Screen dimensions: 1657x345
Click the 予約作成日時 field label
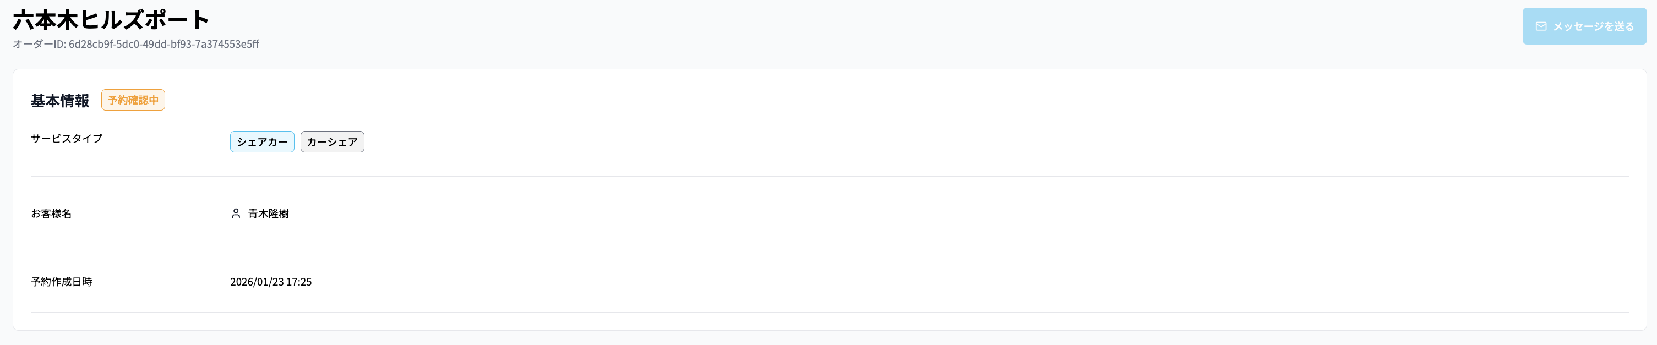(61, 281)
